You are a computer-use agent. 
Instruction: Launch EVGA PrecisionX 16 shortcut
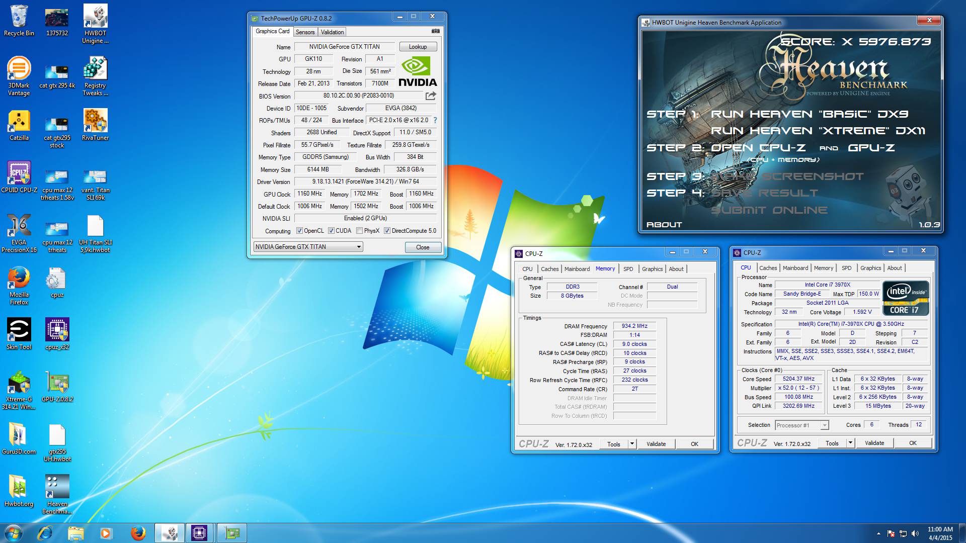(x=19, y=233)
